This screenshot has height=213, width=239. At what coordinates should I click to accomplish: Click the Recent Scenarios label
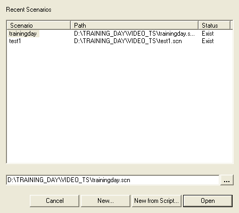coord(29,10)
